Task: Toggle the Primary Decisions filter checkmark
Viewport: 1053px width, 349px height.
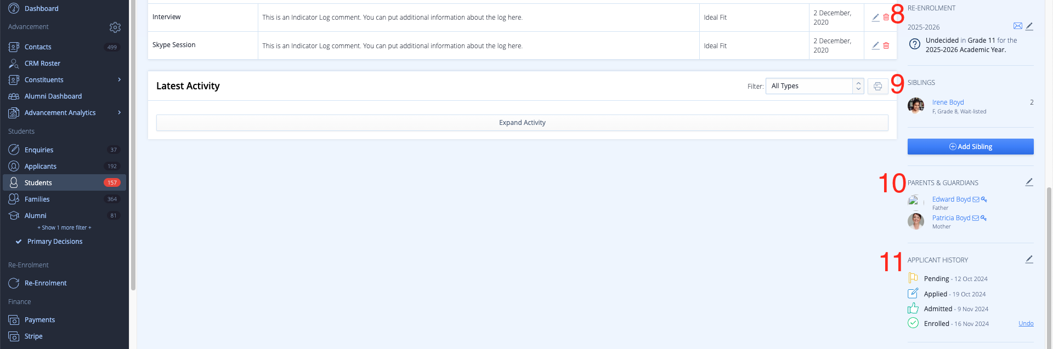Action: pos(19,242)
